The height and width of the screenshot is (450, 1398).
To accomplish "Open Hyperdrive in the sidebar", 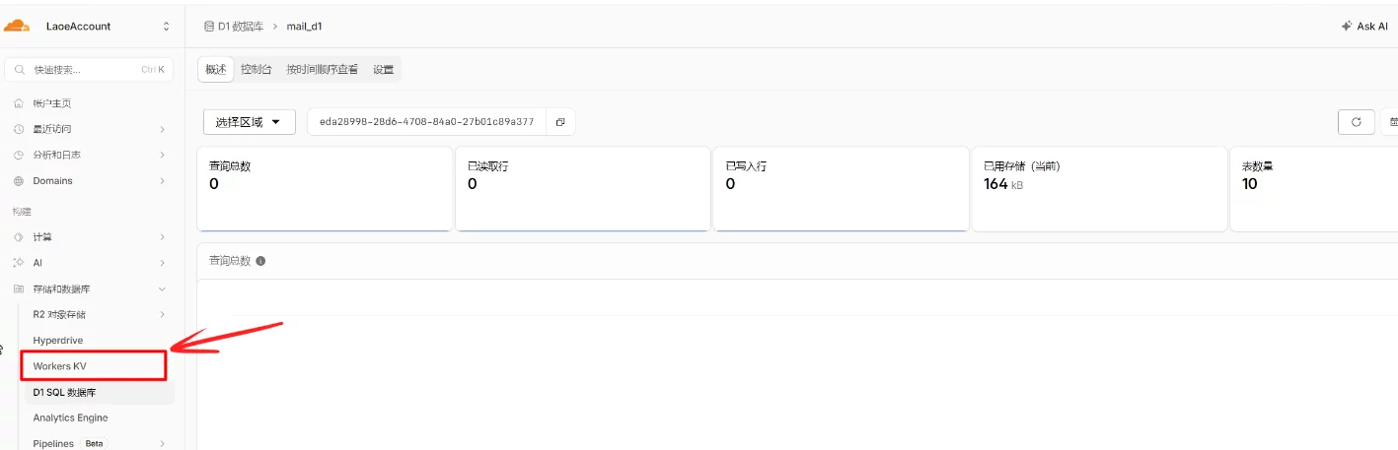I will tap(58, 341).
